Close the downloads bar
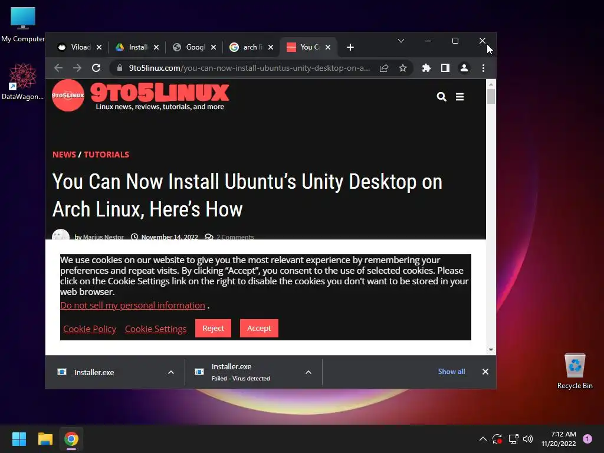The width and height of the screenshot is (604, 453). (485, 372)
